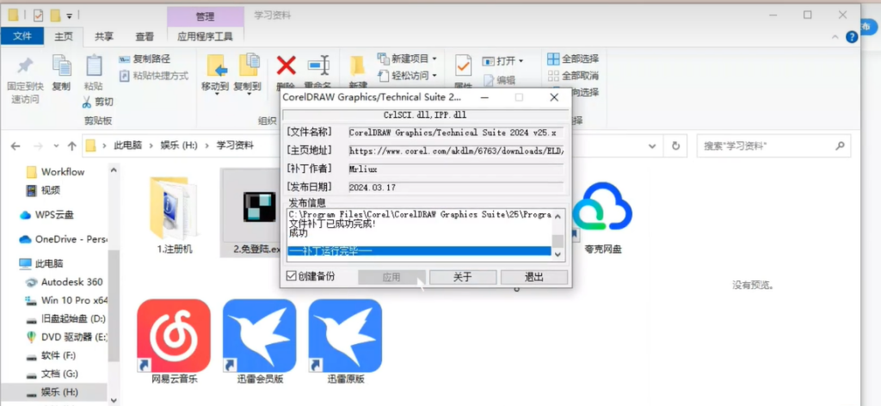This screenshot has height=406, width=881.
Task: Switch to the 应用程序工具 tab
Action: coord(205,36)
